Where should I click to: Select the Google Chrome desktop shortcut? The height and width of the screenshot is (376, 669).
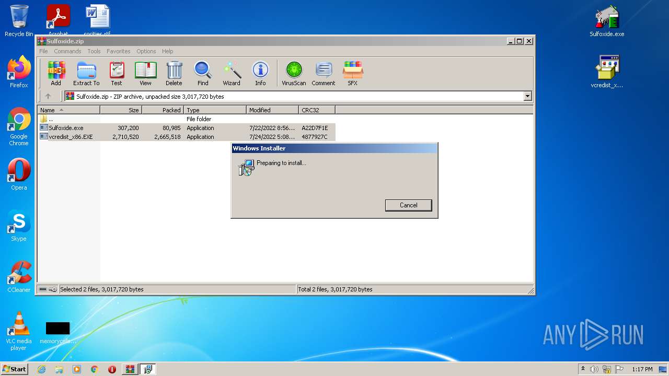19,127
